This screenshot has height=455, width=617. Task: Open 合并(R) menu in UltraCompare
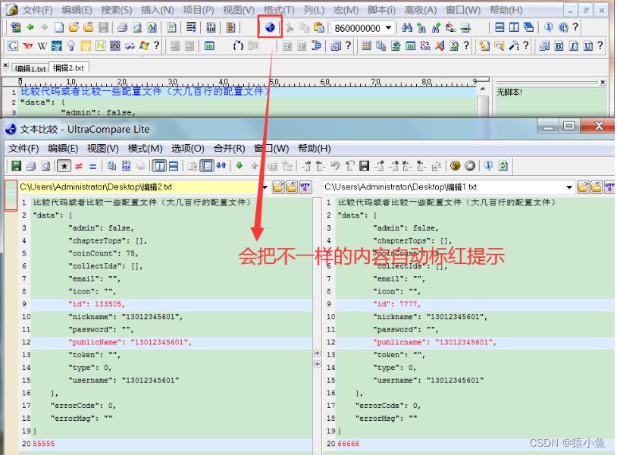(230, 149)
